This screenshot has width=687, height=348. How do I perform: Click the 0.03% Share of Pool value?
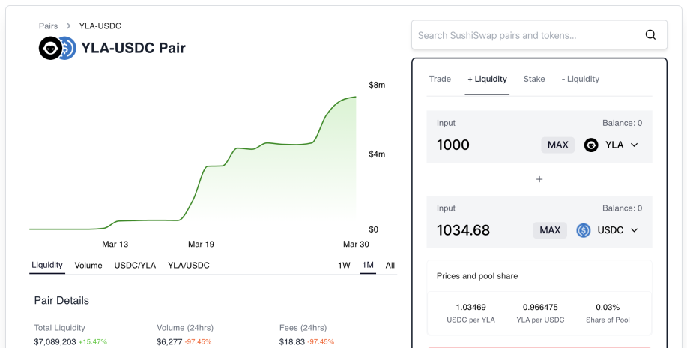pyautogui.click(x=608, y=307)
